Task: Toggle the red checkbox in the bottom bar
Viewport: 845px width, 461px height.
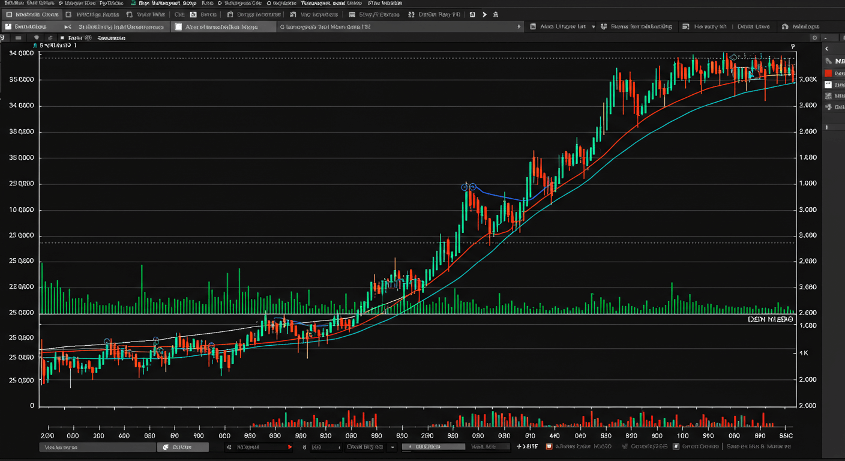Action: point(549,447)
